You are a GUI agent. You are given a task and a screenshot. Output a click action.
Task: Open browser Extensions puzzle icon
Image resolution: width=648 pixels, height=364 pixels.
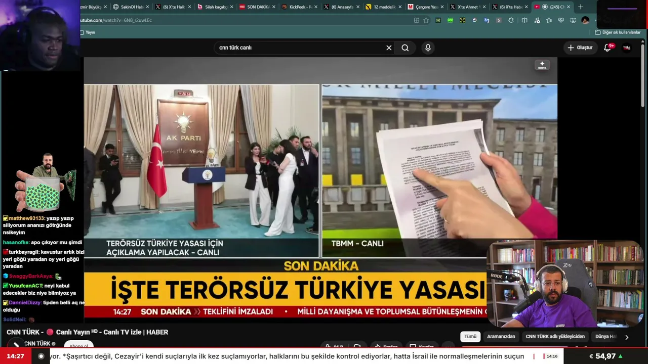click(511, 20)
